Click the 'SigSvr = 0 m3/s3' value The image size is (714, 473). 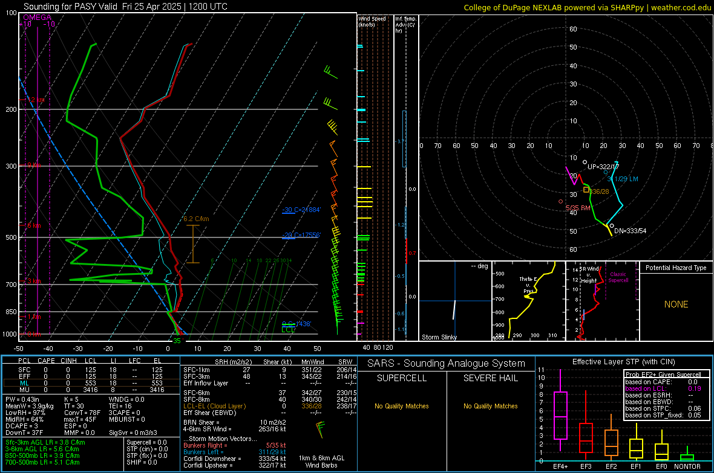[133, 433]
